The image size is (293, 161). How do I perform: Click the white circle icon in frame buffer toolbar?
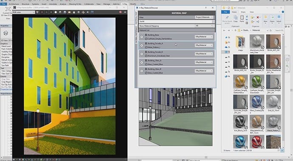tap(56, 12)
